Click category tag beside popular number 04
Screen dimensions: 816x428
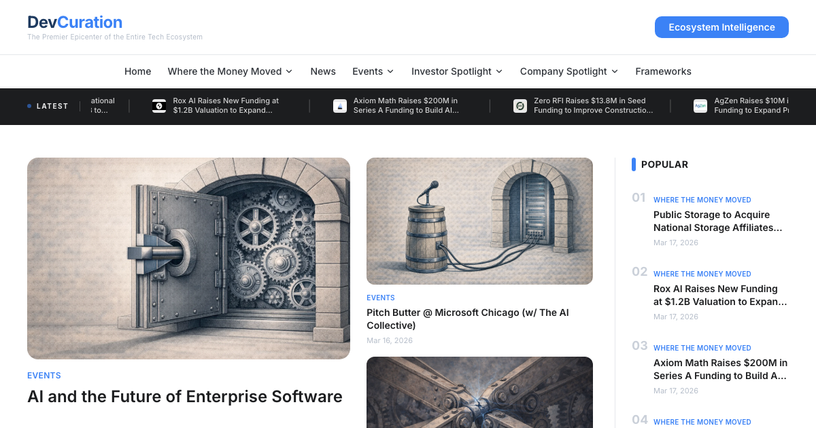coord(702,422)
